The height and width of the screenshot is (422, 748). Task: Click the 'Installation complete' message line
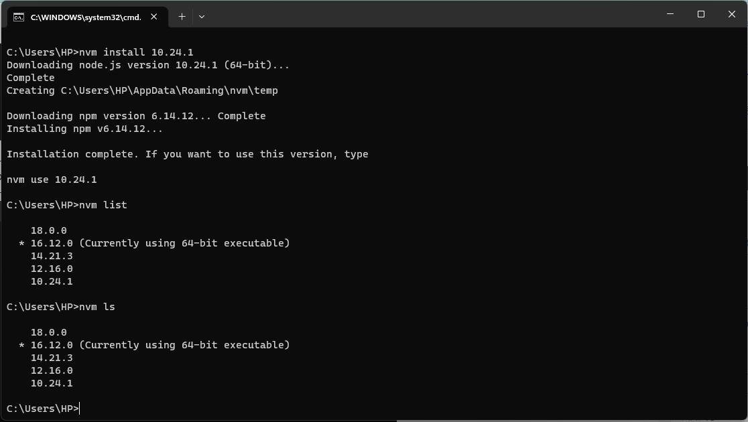coord(187,155)
